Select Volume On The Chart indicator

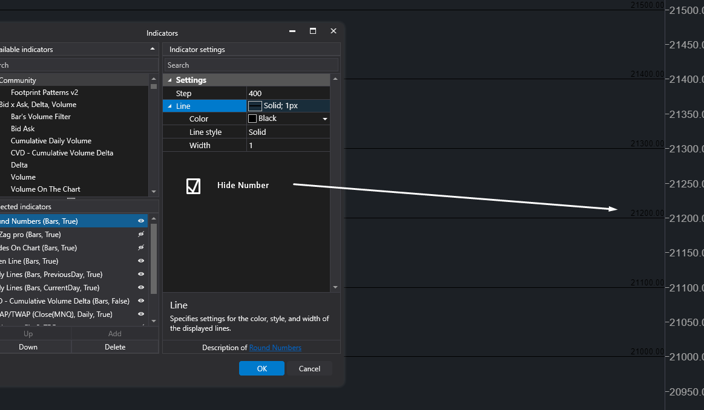tap(46, 189)
